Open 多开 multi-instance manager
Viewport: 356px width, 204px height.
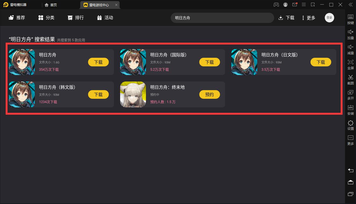pos(350,95)
